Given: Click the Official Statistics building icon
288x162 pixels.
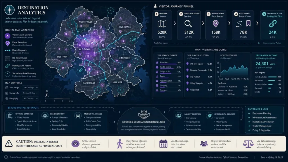Looking at the screenshot, I should coord(10,116).
